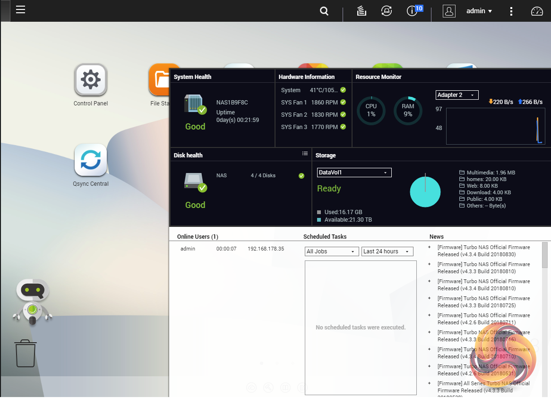551x398 pixels.
Task: Open background tasks stack icon
Action: coord(362,11)
